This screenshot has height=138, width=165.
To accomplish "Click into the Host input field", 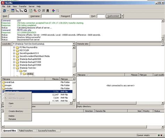I will [x=18, y=16].
